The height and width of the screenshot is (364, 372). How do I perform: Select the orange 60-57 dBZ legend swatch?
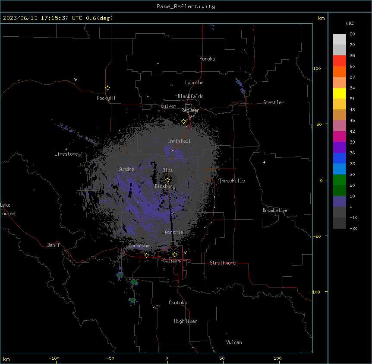tap(339, 71)
